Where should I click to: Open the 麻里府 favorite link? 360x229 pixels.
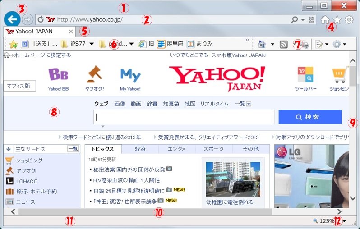pos(170,44)
